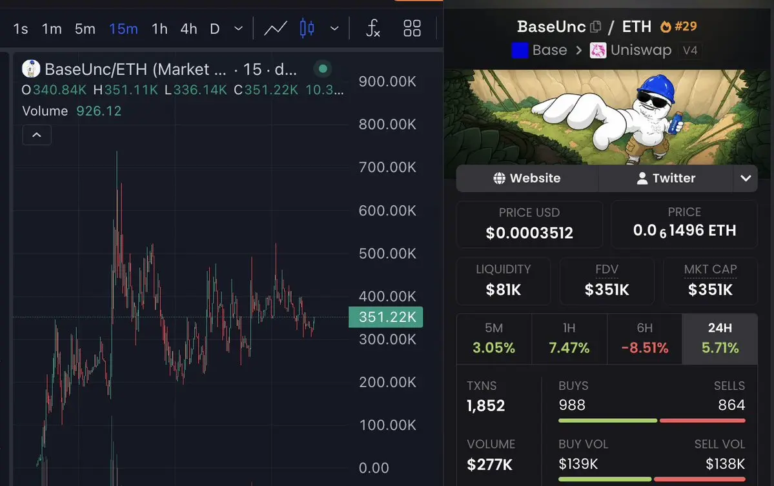
Task: Open the chart layout grid icon
Action: 412,28
